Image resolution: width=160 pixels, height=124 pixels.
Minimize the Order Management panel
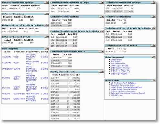tap(152, 57)
